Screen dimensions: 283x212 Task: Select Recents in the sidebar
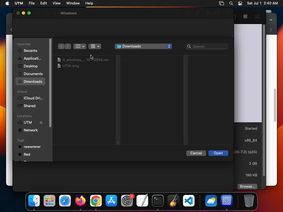click(x=30, y=51)
